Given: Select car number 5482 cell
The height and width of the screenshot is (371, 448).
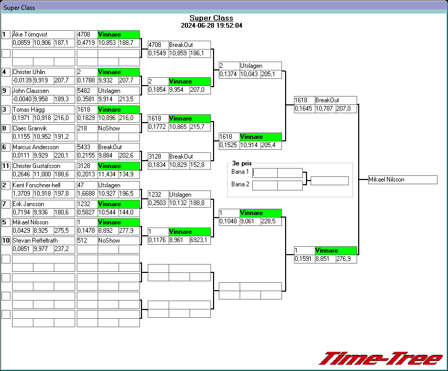Looking at the screenshot, I should (x=87, y=91).
